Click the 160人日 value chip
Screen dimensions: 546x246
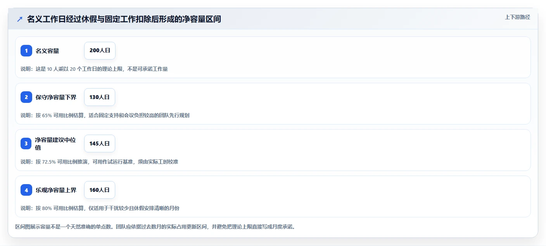(100, 190)
